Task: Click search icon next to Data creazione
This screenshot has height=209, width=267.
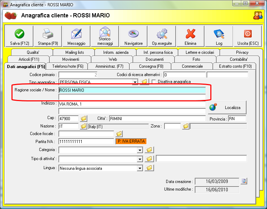Action: tap(244, 181)
